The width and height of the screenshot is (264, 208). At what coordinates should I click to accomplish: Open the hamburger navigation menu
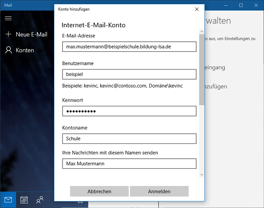(8, 18)
